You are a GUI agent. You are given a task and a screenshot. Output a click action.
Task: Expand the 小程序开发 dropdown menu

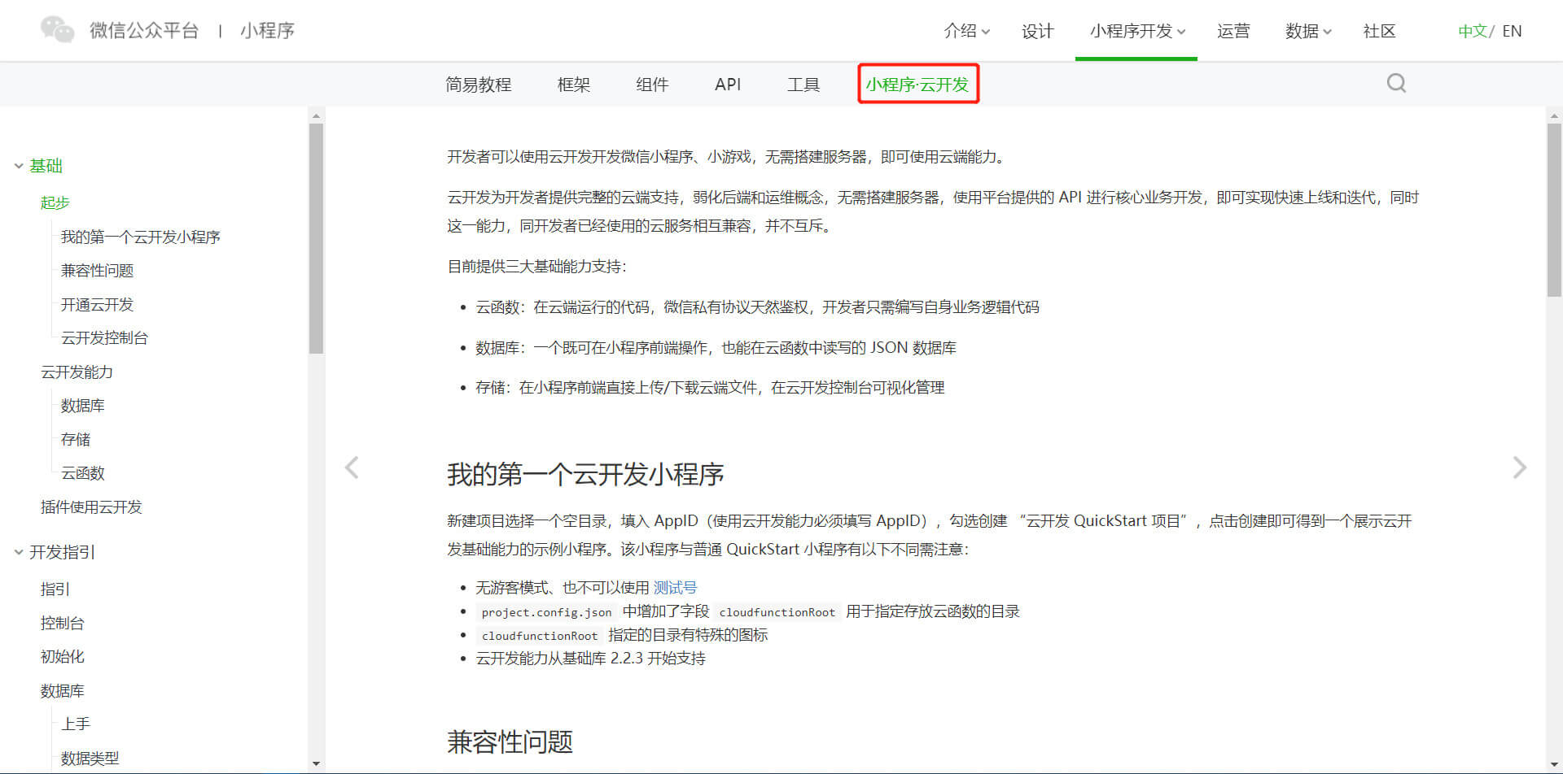click(x=1136, y=31)
